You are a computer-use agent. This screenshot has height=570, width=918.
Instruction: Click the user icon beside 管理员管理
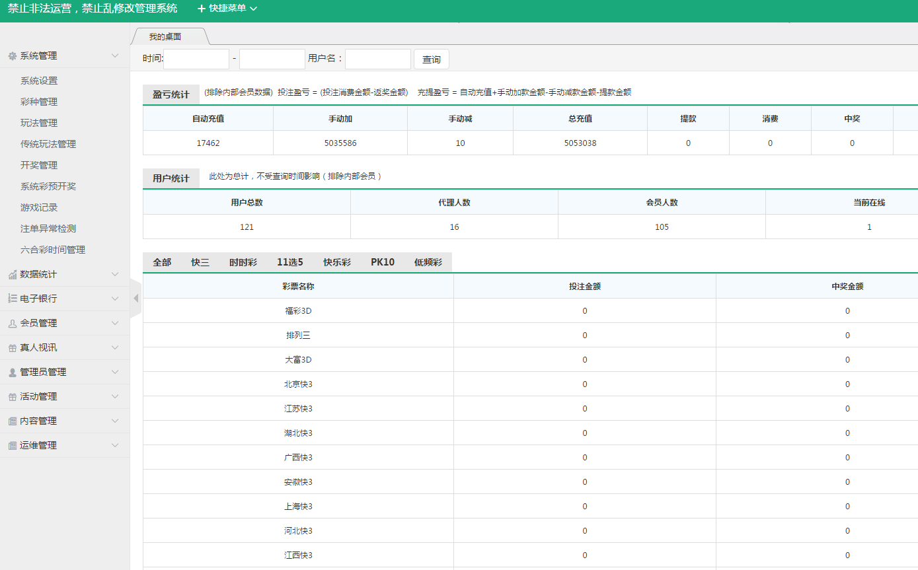(12, 372)
